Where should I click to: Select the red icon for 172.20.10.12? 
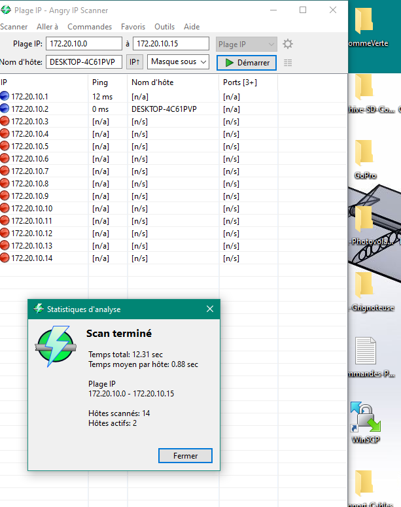[5, 233]
